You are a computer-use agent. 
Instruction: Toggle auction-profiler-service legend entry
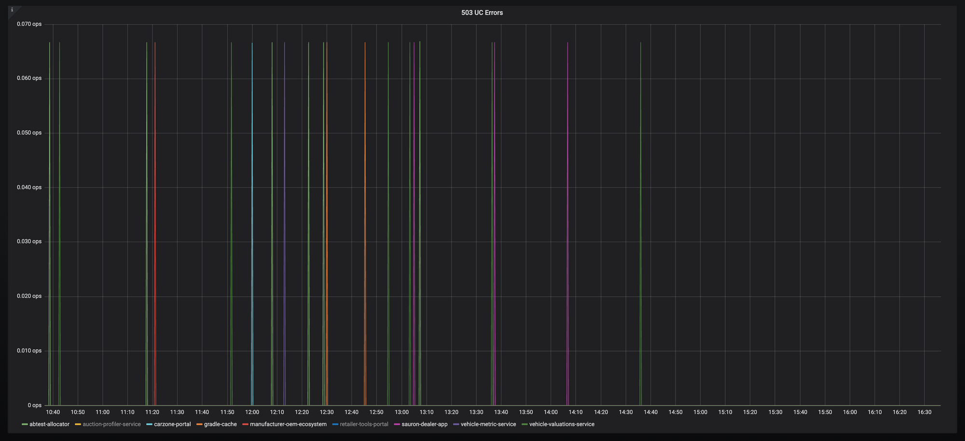point(111,424)
